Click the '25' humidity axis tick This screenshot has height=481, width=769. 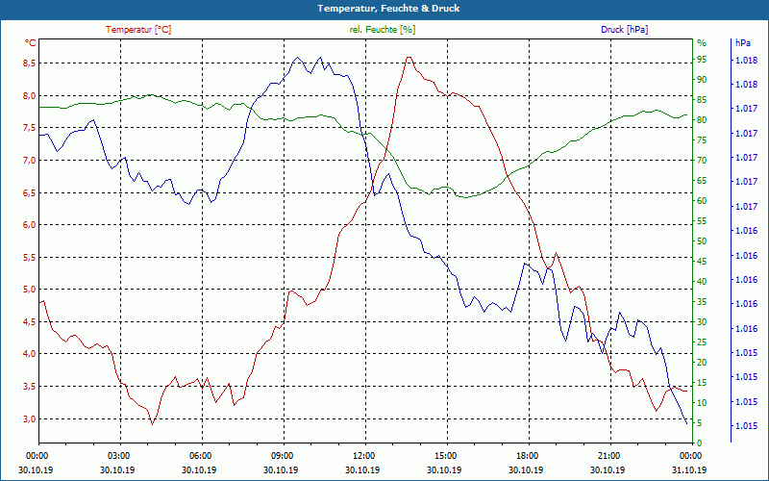pos(702,342)
